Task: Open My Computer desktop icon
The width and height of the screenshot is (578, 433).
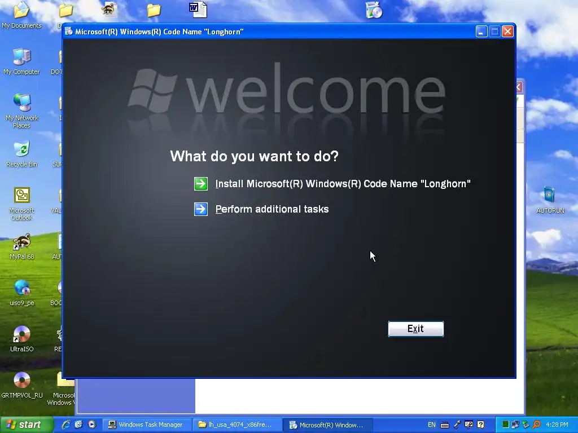Action: point(21,61)
